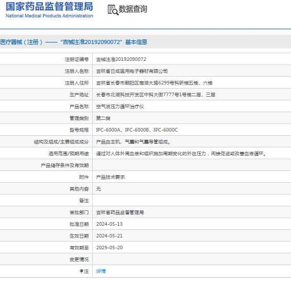Select the 无 value in 其他内容 row

tap(98, 189)
